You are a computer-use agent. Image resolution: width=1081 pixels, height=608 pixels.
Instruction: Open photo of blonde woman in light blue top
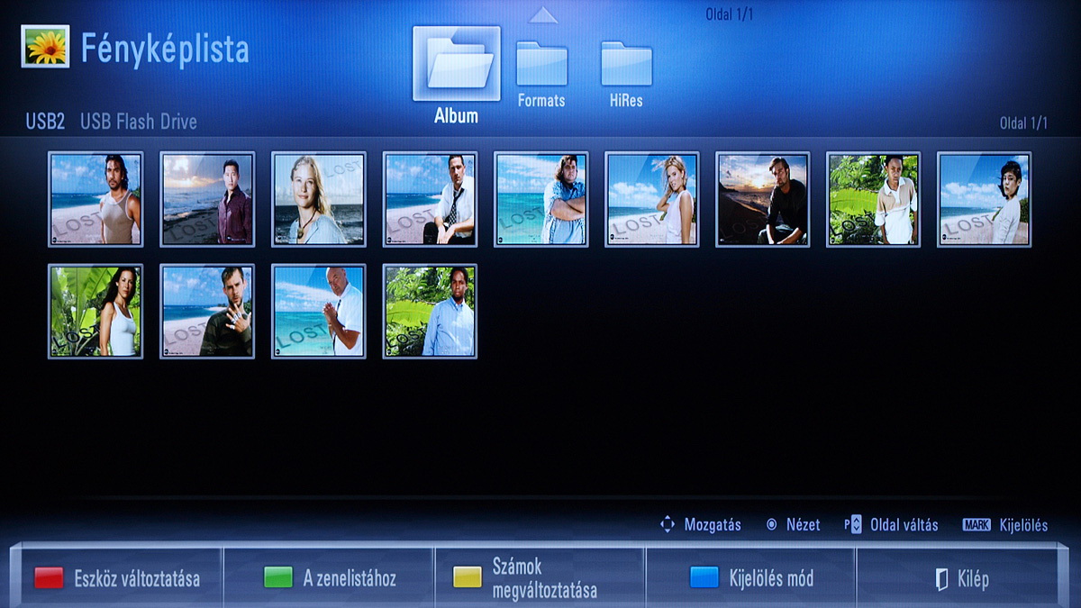[x=319, y=199]
